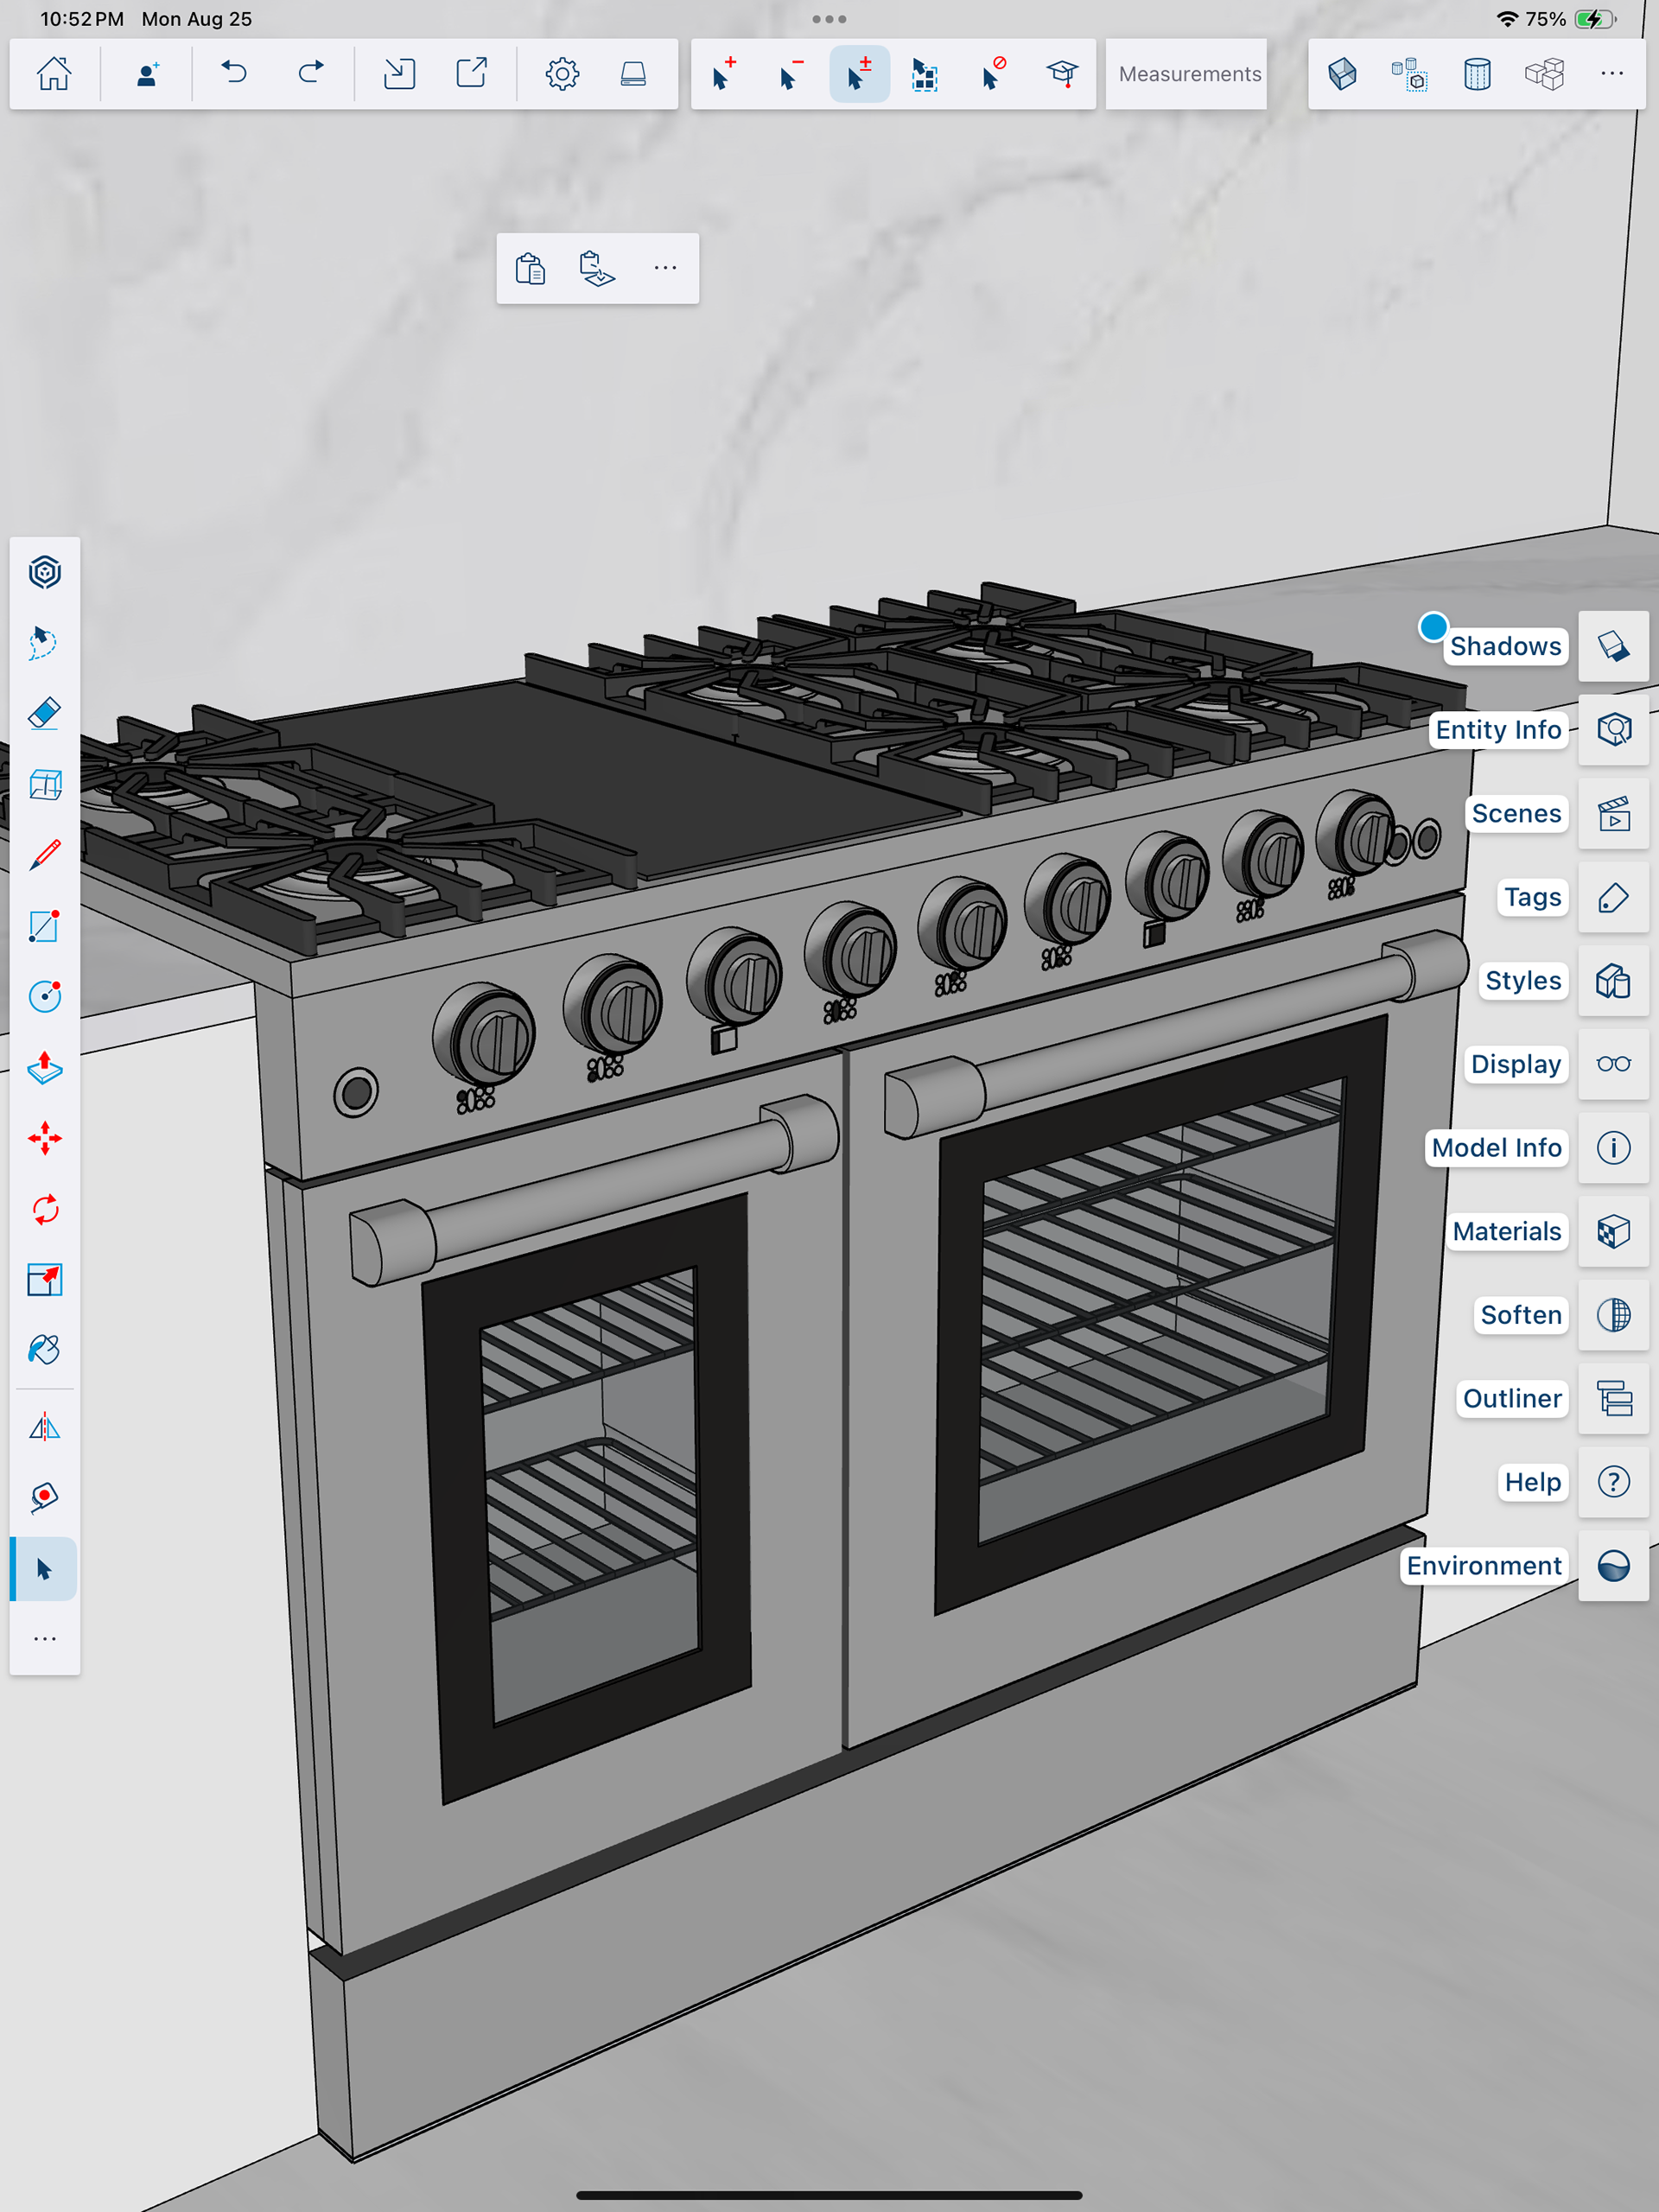Activate the Move tool with red arrows

44,1138
